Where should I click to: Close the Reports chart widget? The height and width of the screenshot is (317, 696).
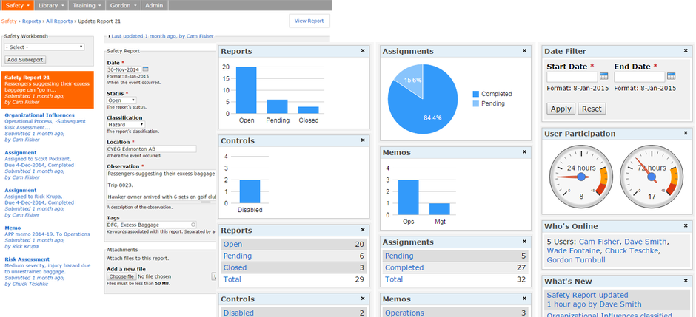(363, 51)
